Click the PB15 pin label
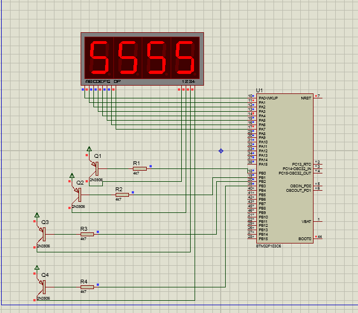This screenshot has height=313, width=358. click(x=263, y=239)
